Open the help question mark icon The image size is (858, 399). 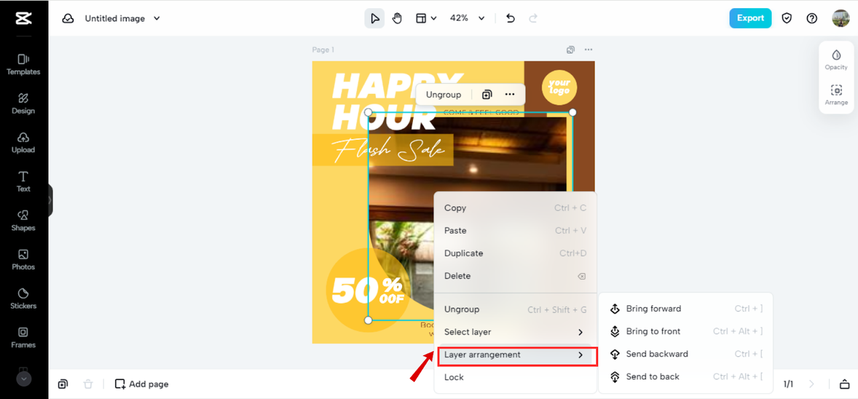(x=812, y=18)
